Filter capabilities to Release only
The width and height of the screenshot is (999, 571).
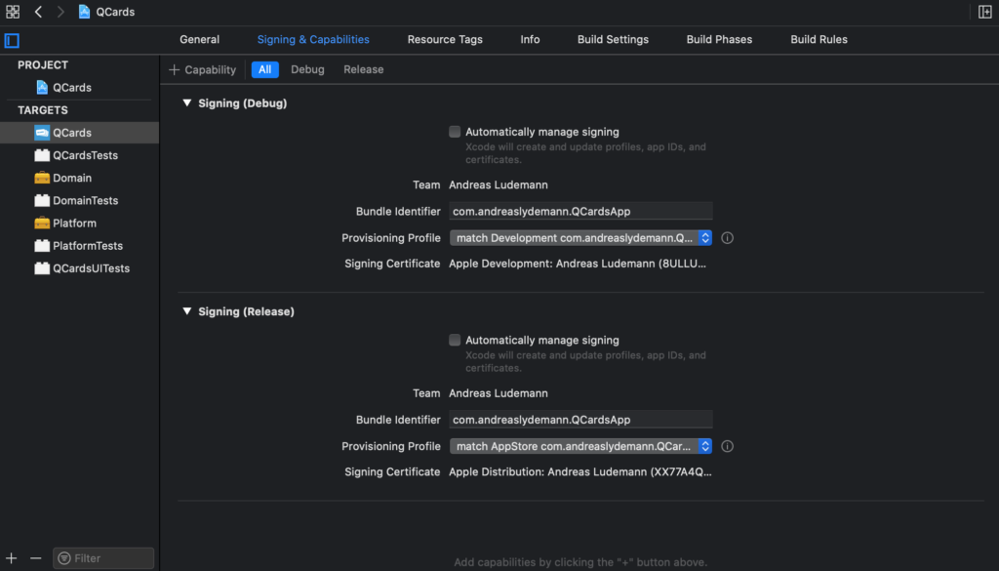(x=363, y=69)
